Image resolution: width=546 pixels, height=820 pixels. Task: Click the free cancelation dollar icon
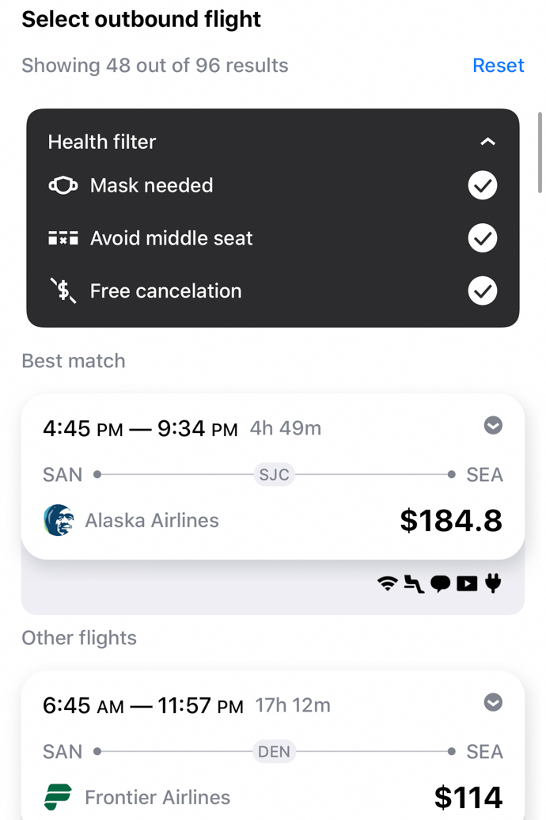tap(63, 291)
